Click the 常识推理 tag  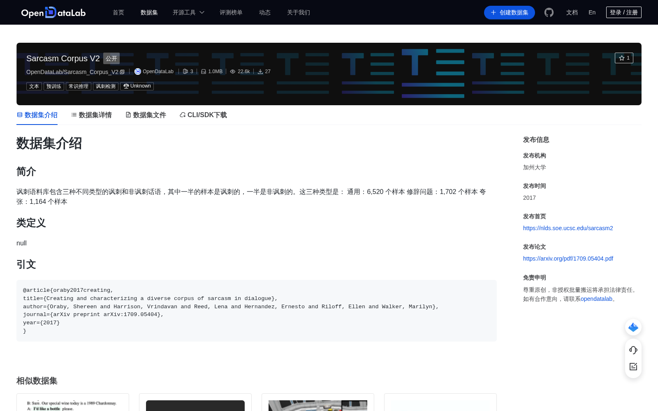coord(79,86)
